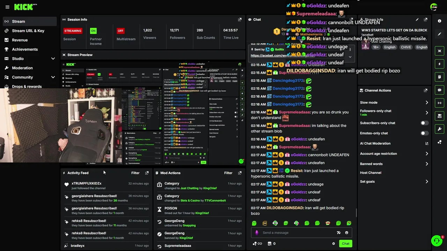Screen dimensions: 447x251
Task: Click the info icon in the right sidebar
Action: click(439, 21)
